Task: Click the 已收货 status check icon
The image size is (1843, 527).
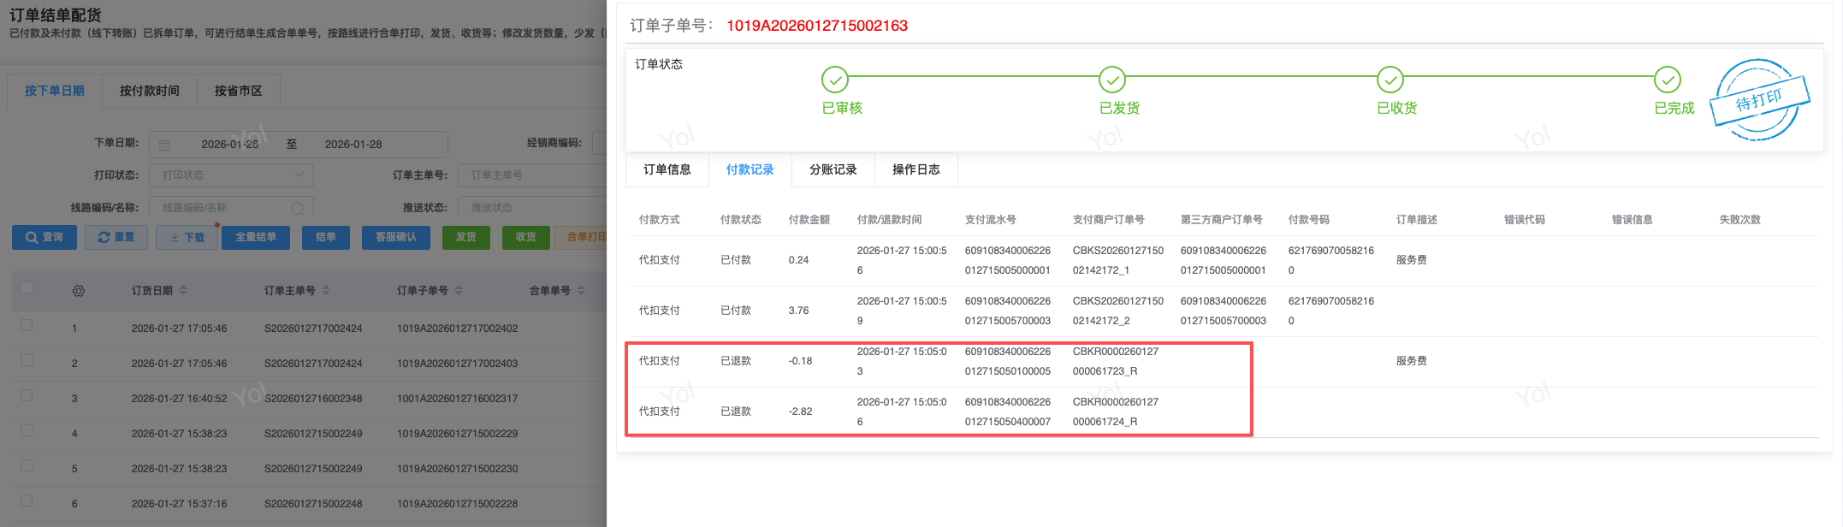Action: [x=1390, y=80]
